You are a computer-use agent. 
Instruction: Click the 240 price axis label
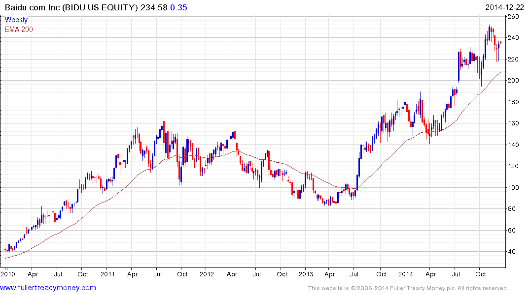point(513,38)
